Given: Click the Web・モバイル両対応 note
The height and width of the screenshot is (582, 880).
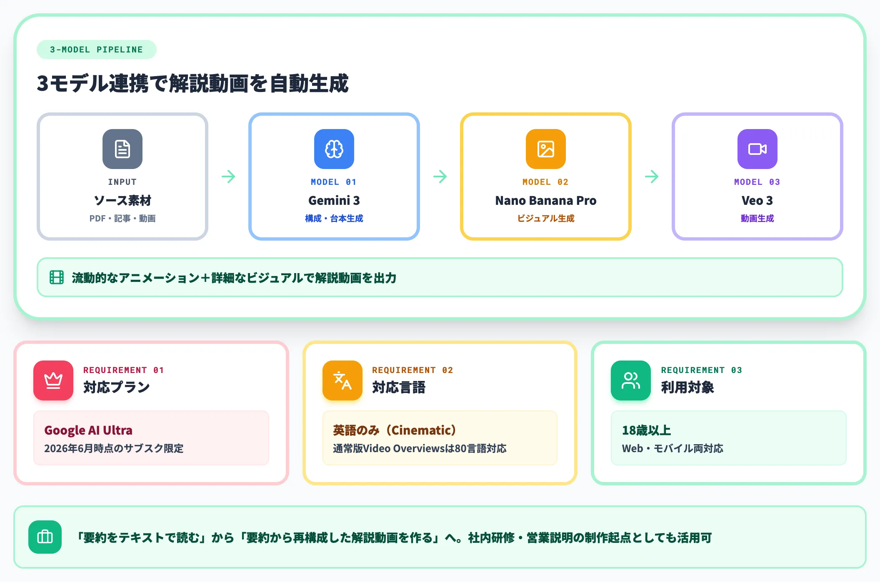Looking at the screenshot, I should tap(672, 448).
